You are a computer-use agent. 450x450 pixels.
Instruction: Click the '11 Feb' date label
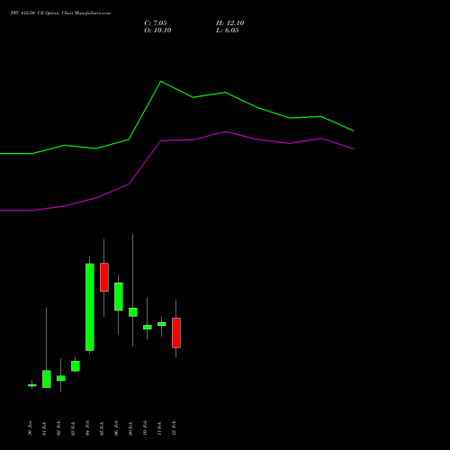point(159,428)
